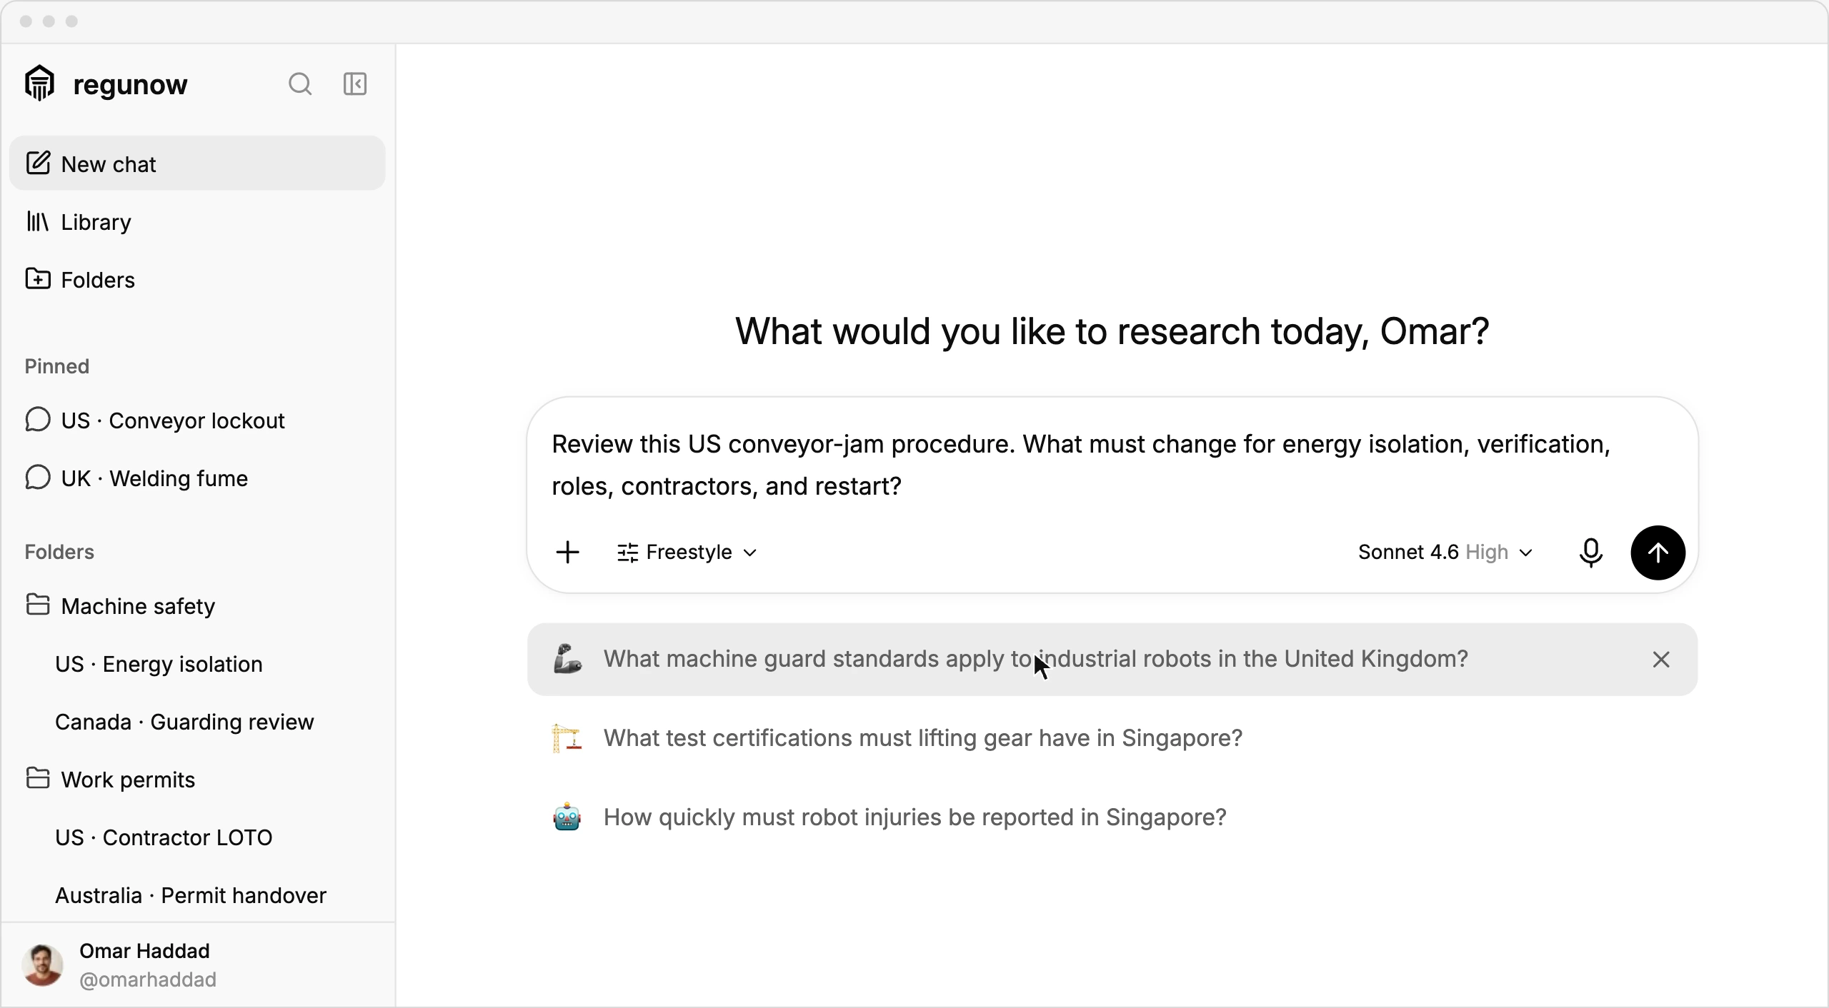Add attachment with the plus icon
1829x1008 pixels.
click(568, 553)
